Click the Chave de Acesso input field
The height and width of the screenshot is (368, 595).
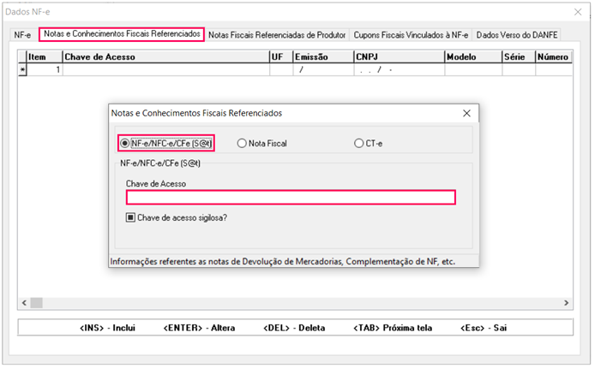click(290, 198)
